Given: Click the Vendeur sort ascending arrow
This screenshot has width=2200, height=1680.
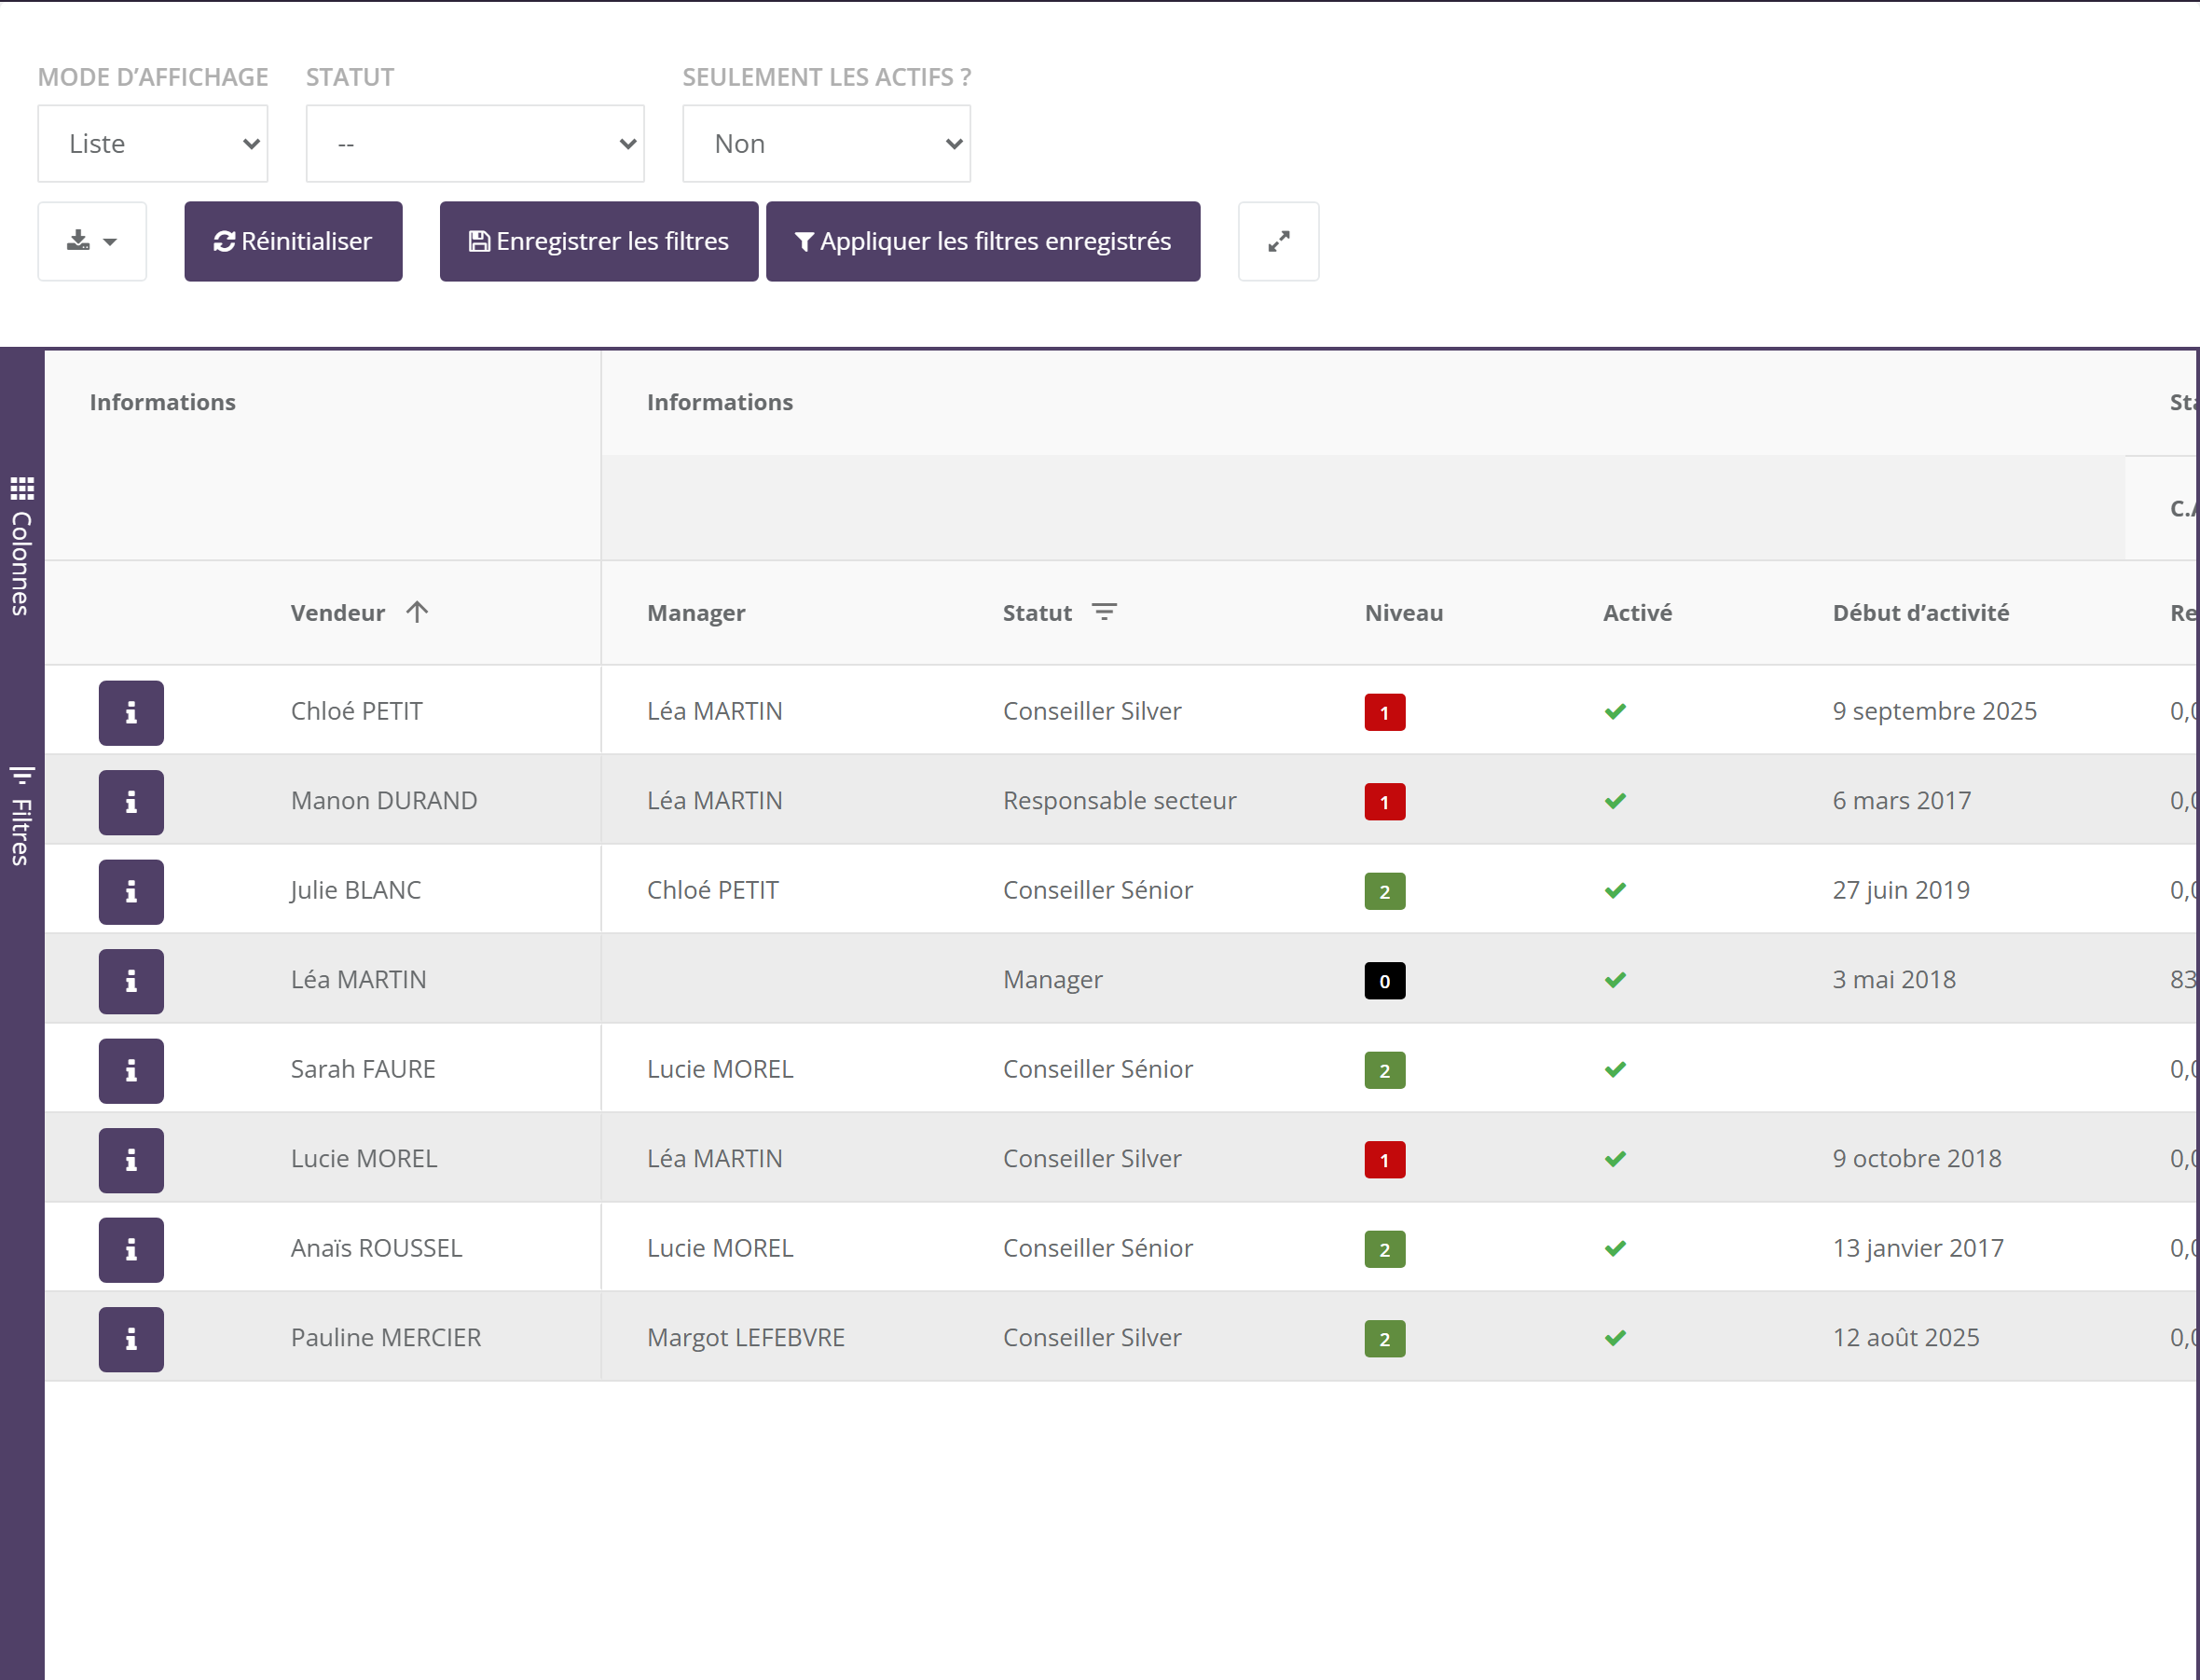Looking at the screenshot, I should click(x=417, y=612).
